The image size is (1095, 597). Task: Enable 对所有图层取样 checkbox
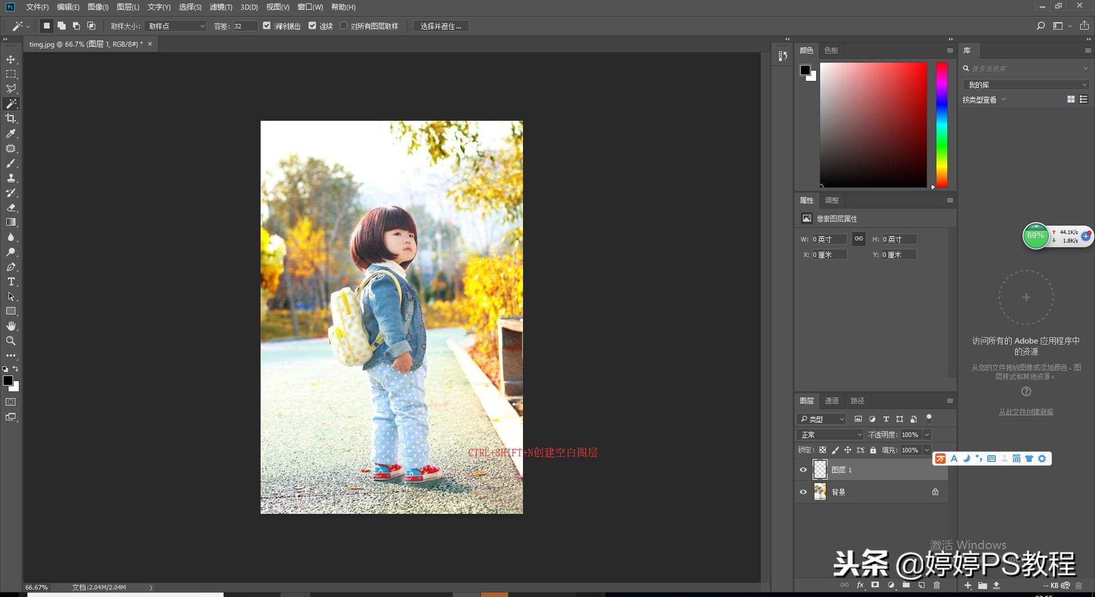tap(343, 26)
